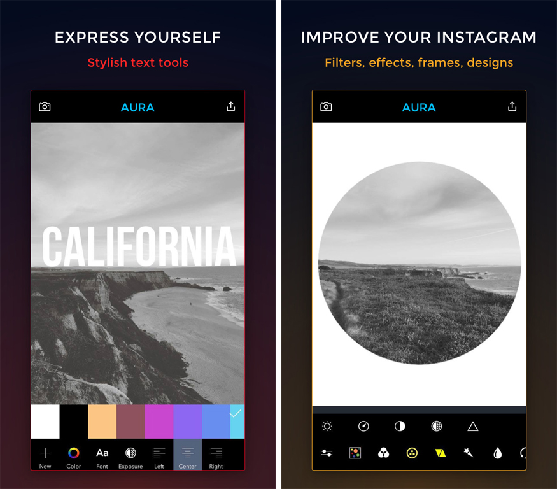Select the yellow triangles shape icon

click(441, 453)
